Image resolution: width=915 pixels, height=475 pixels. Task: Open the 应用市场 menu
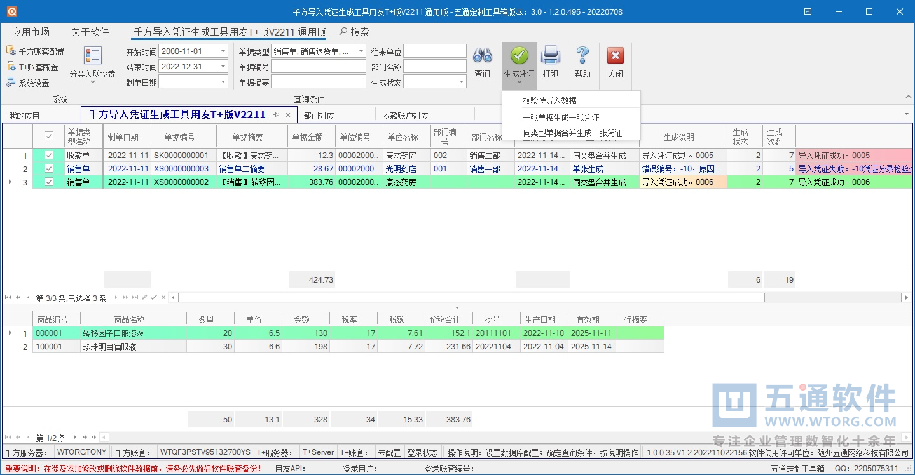pyautogui.click(x=31, y=32)
